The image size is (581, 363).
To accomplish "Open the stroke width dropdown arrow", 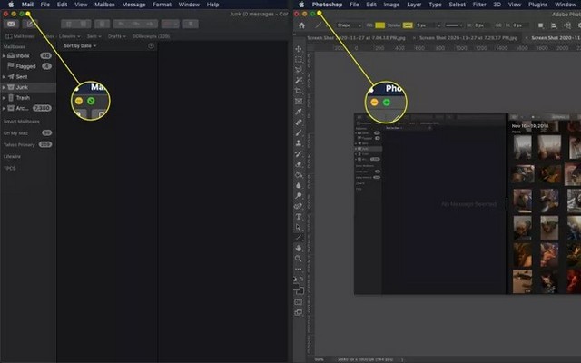I will click(438, 25).
